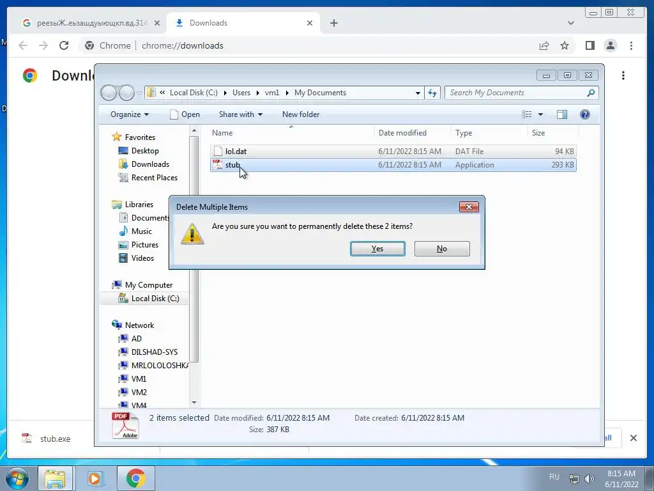654x491 pixels.
Task: Open the Organize dropdown menu
Action: click(129, 114)
